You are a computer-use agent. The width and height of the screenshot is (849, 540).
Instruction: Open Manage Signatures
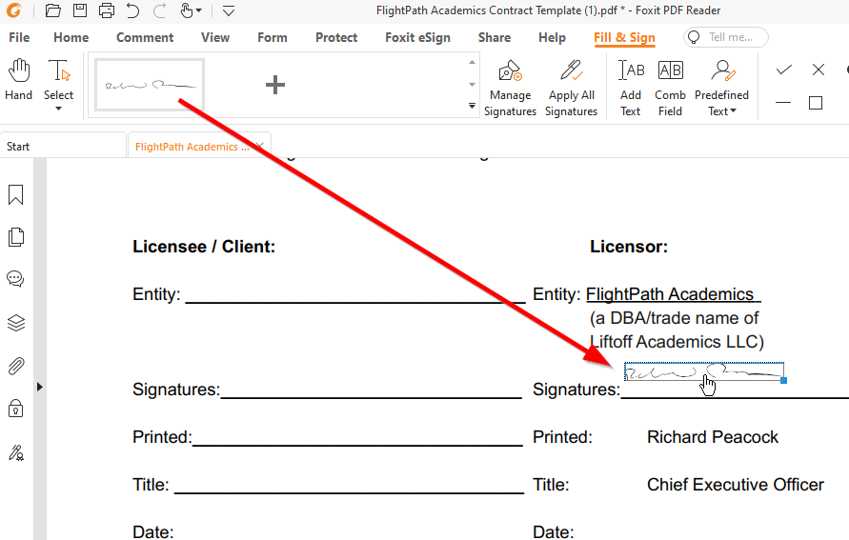click(510, 88)
